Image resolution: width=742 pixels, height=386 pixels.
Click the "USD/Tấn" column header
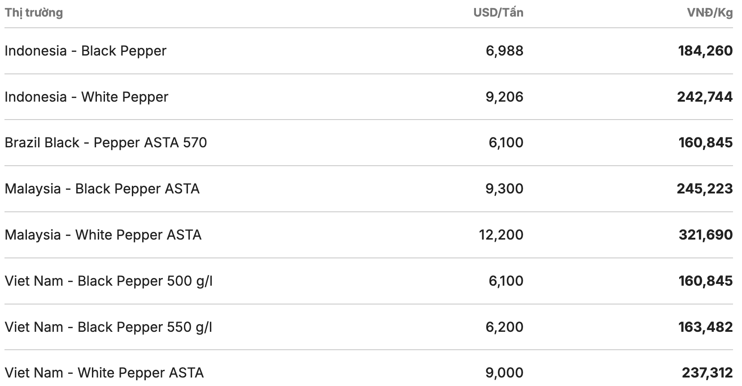[498, 13]
